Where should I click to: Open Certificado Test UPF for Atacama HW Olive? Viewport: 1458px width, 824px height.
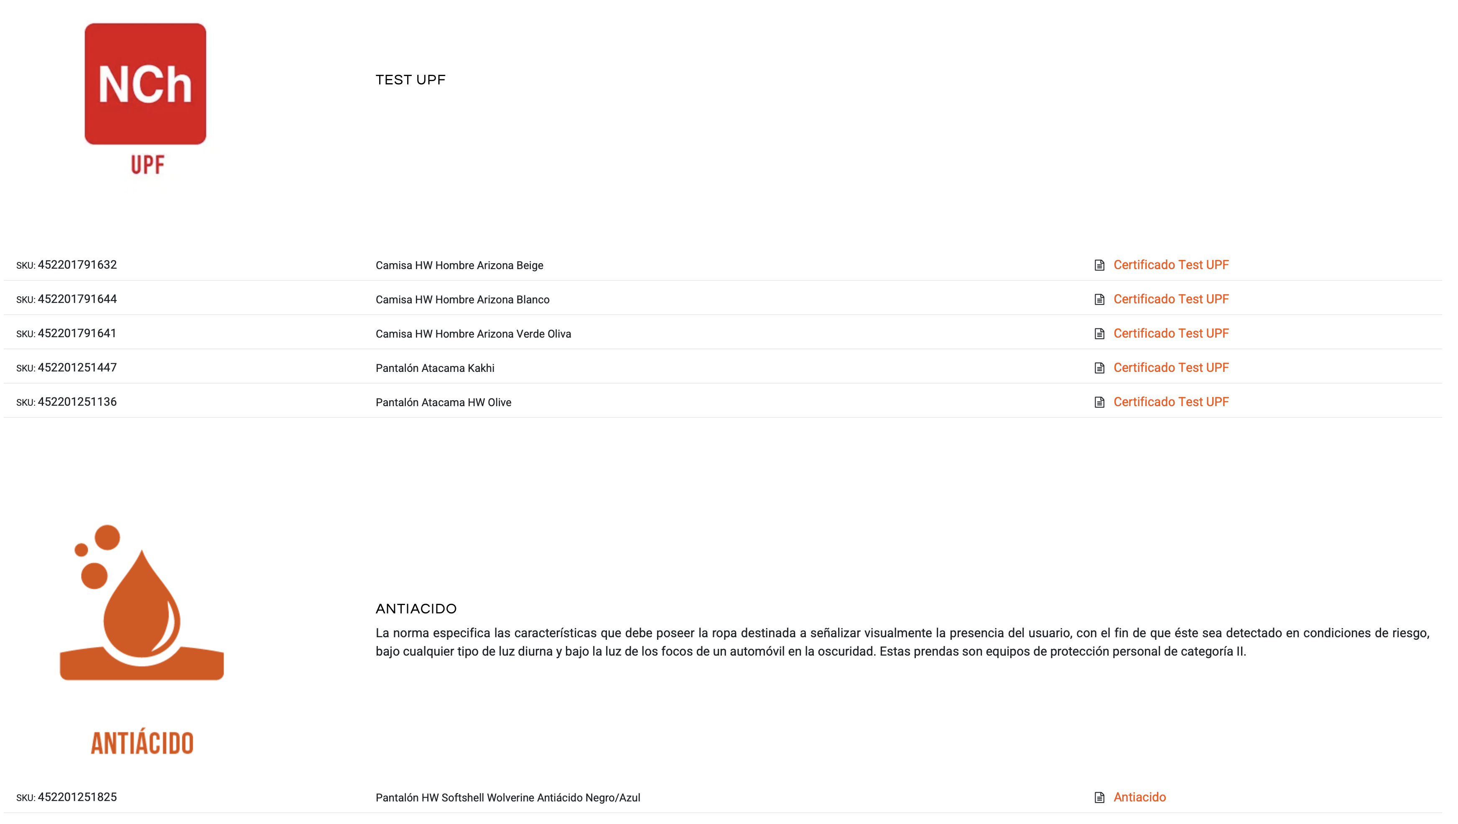[x=1170, y=402]
